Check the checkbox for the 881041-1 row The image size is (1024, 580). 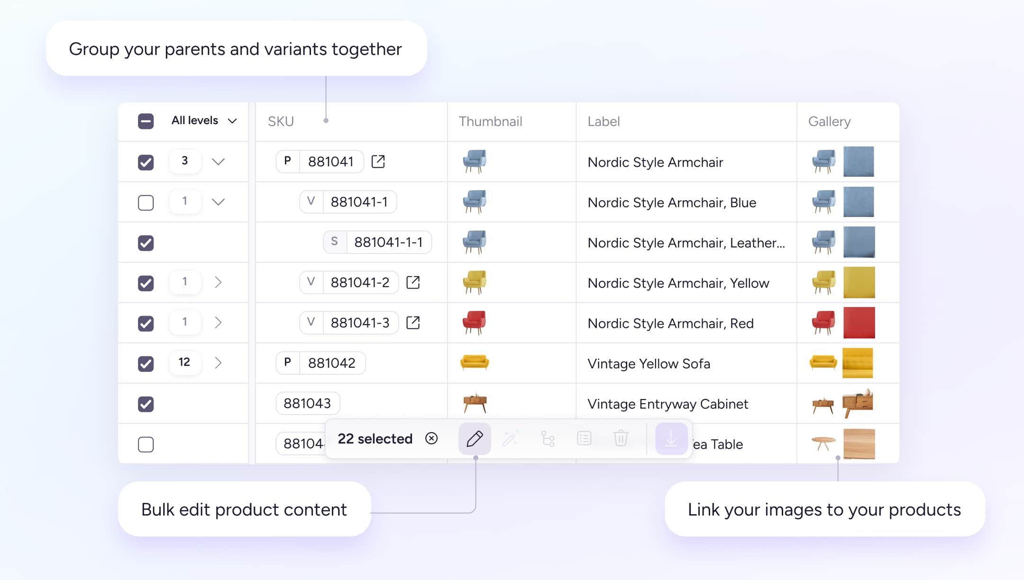[x=146, y=202]
